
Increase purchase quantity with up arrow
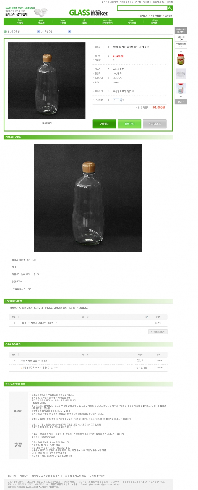pos(121,99)
